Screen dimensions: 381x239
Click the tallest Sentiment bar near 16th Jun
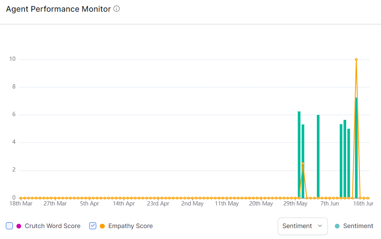[356, 148]
